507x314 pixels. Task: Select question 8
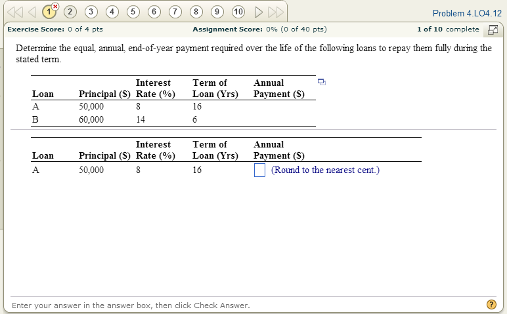point(196,12)
